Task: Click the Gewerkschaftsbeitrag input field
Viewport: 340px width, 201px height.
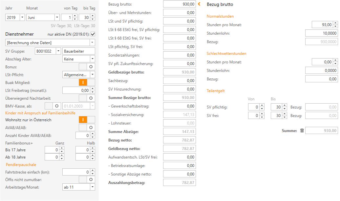Action: 179,106
